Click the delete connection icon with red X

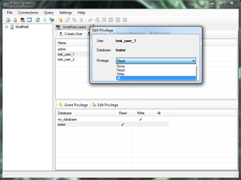click(x=15, y=20)
